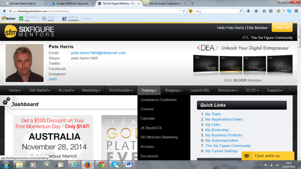Open My Bootcamp quick link
The width and height of the screenshot is (301, 169).
tap(217, 130)
